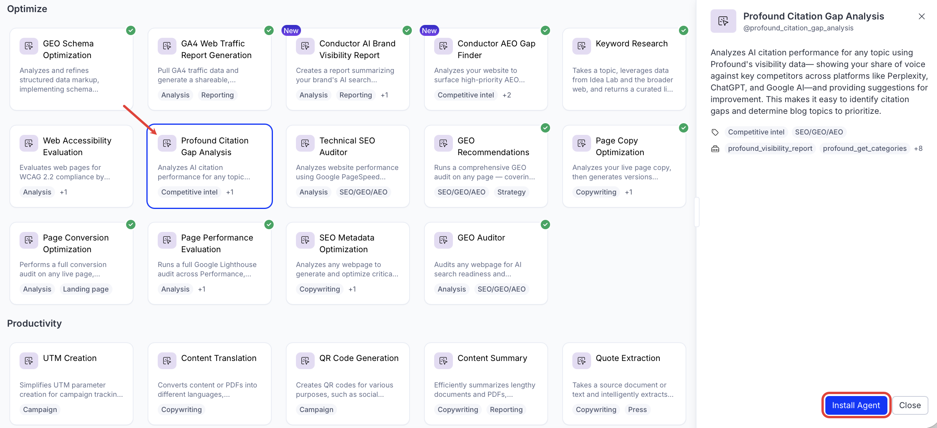Click the Optimize section heading
The width and height of the screenshot is (937, 428).
pos(27,9)
